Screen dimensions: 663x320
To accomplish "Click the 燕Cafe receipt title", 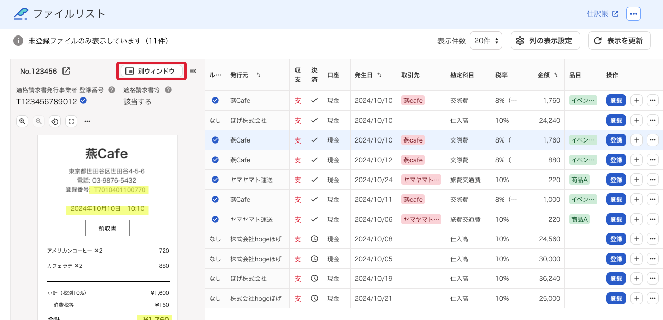I will coord(107,153).
